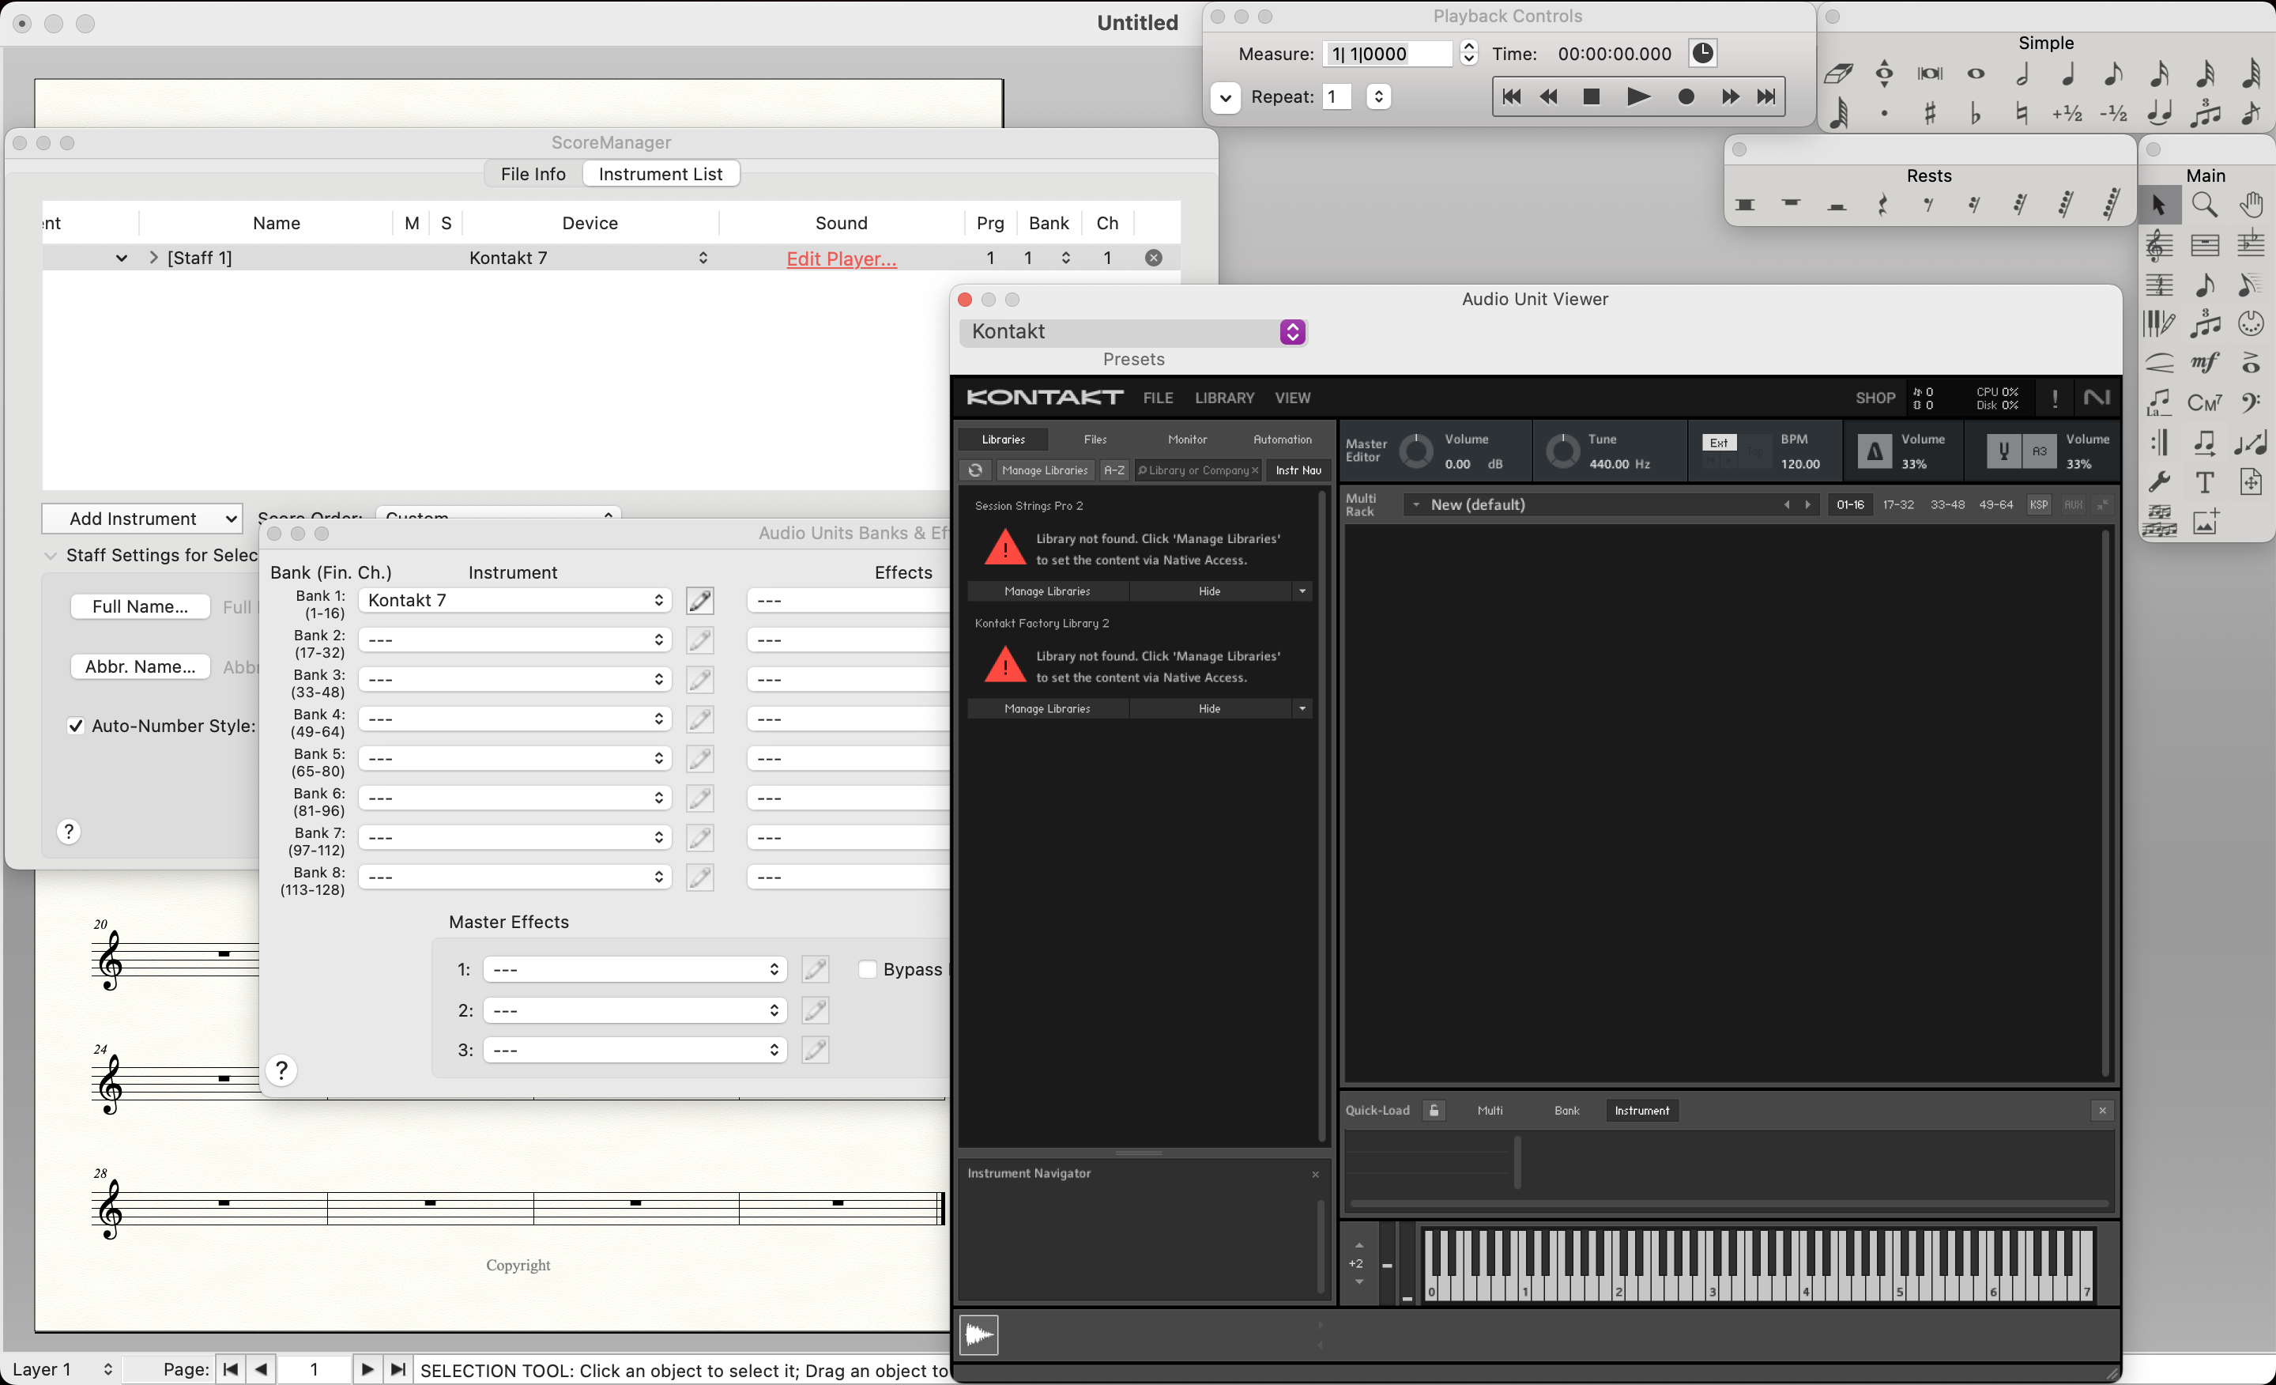Viewport: 2276px width, 1385px height.
Task: Select the Simple palette tuplet tool
Action: [x=2206, y=114]
